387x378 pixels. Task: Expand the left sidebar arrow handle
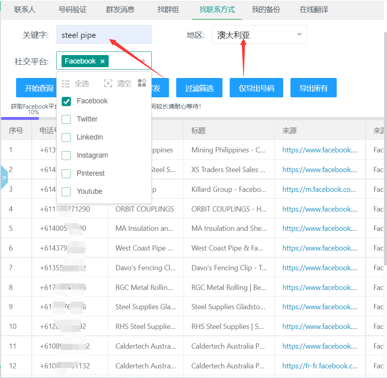[4, 177]
